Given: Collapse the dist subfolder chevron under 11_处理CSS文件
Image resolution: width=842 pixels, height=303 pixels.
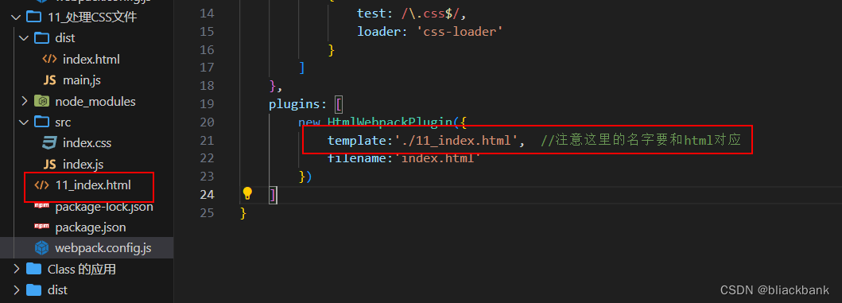Looking at the screenshot, I should coord(24,38).
